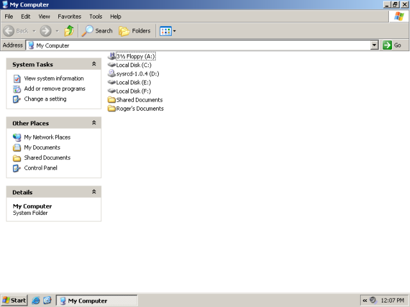Open the Tools menu
The image size is (410, 307).
[95, 17]
